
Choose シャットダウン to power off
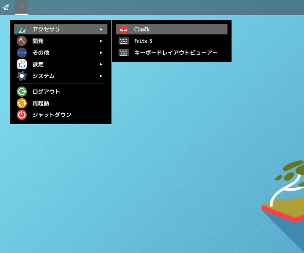(x=61, y=115)
